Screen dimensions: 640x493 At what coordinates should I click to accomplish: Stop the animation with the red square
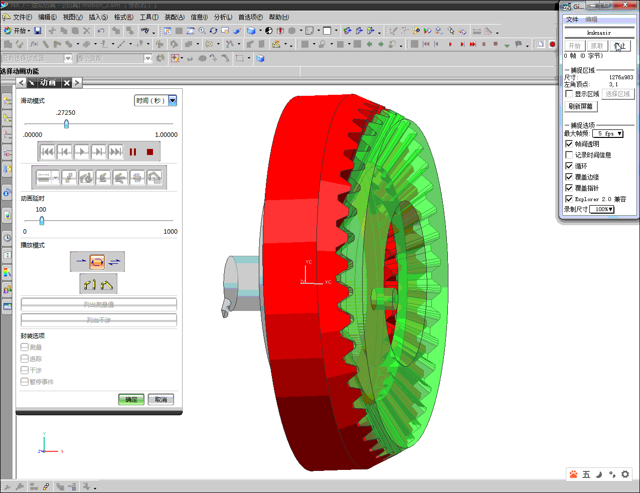pyautogui.click(x=149, y=152)
